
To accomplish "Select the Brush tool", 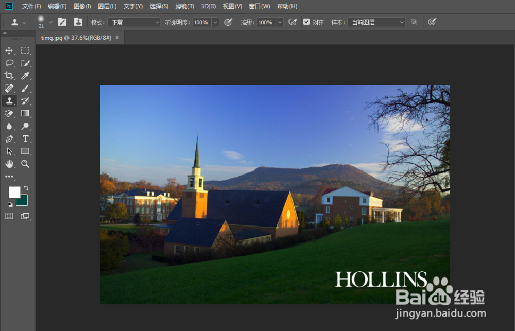I will [25, 88].
